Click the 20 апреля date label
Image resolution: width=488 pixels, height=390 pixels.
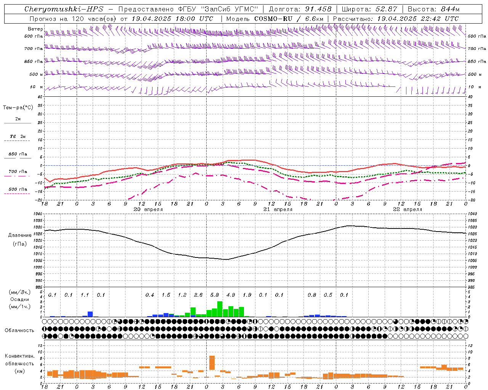click(148, 209)
